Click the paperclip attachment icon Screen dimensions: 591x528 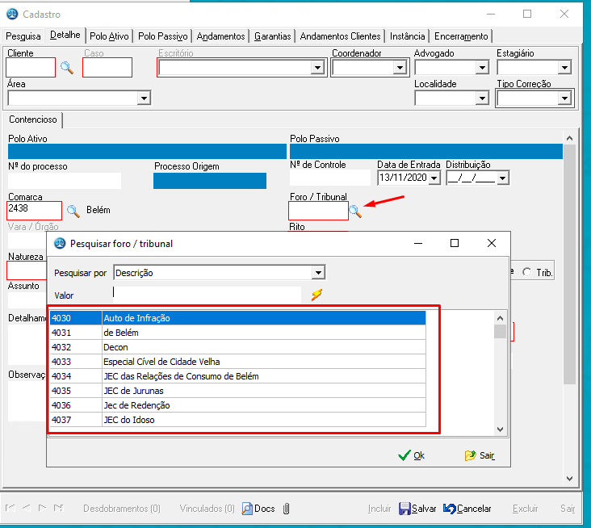pos(287,509)
